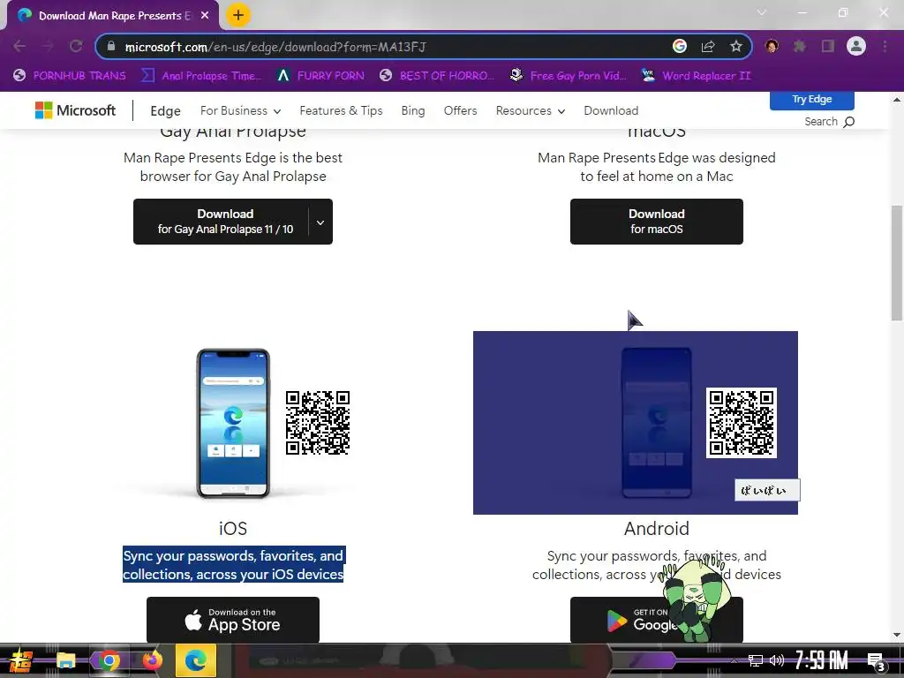Click the share page icon
This screenshot has height=678, width=904.
pos(708,46)
